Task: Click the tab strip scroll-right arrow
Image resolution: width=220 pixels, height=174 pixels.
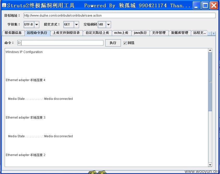Action: pos(214,33)
